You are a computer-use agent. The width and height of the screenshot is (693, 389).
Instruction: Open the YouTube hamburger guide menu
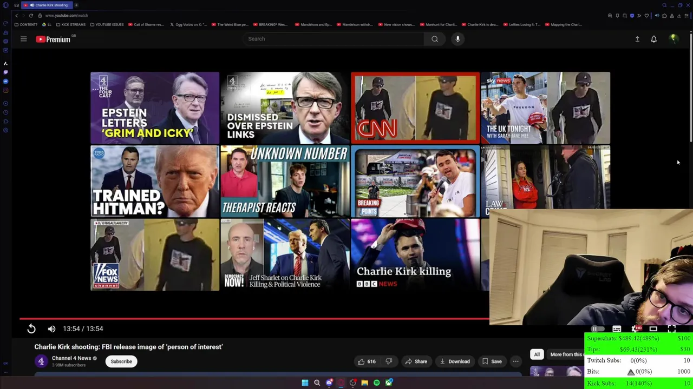coord(24,39)
